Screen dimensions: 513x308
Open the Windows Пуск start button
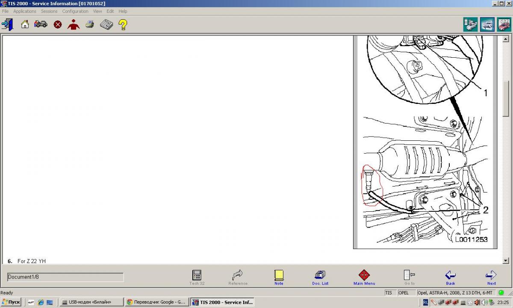pyautogui.click(x=11, y=302)
